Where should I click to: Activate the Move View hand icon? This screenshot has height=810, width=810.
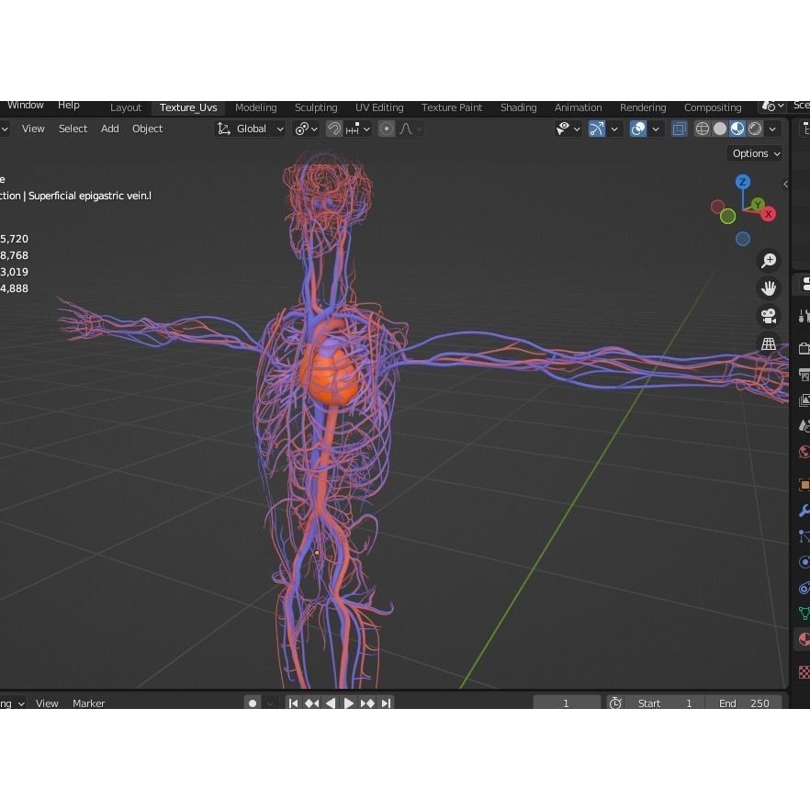[x=769, y=287]
